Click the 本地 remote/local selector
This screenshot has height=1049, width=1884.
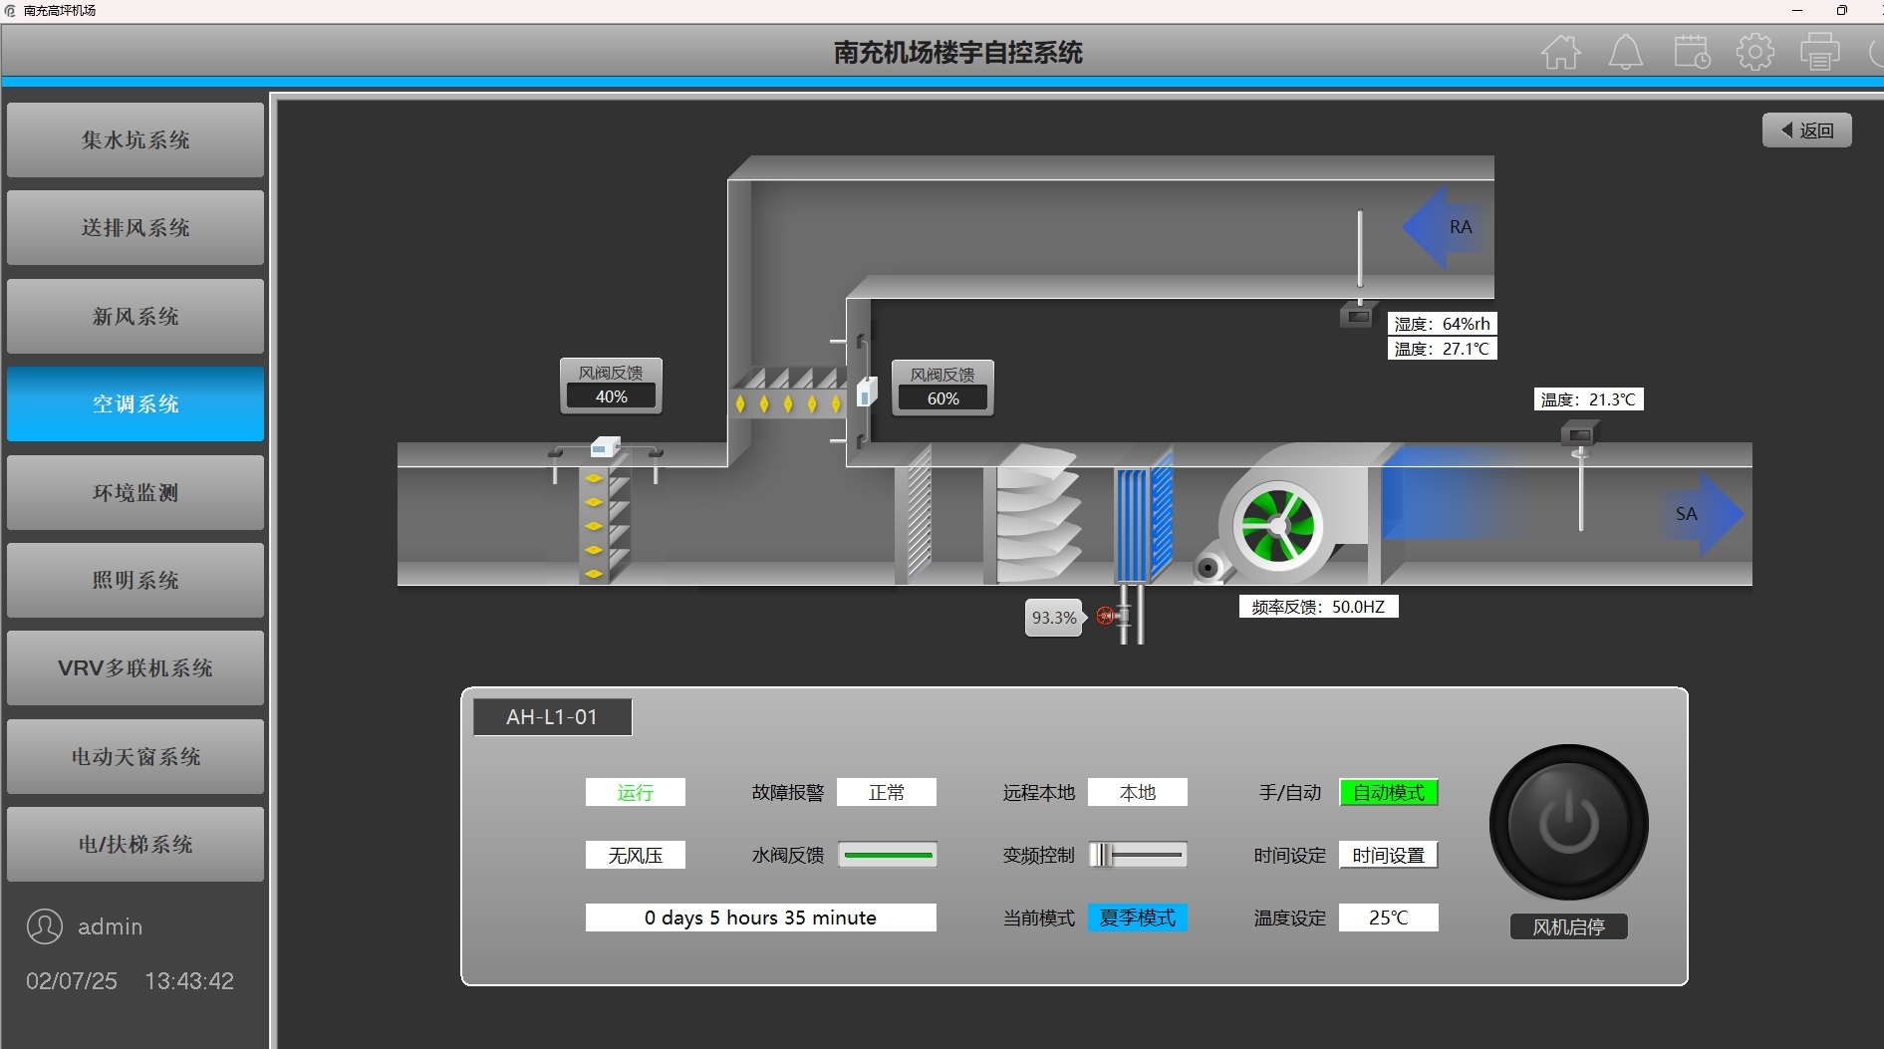(1137, 793)
